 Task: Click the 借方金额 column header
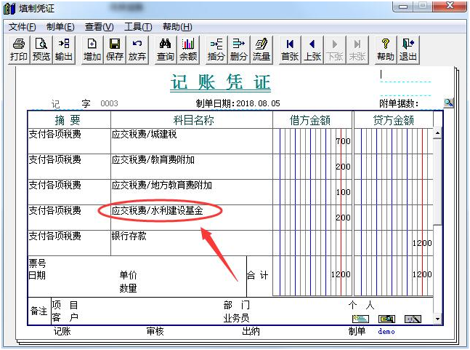(x=312, y=120)
